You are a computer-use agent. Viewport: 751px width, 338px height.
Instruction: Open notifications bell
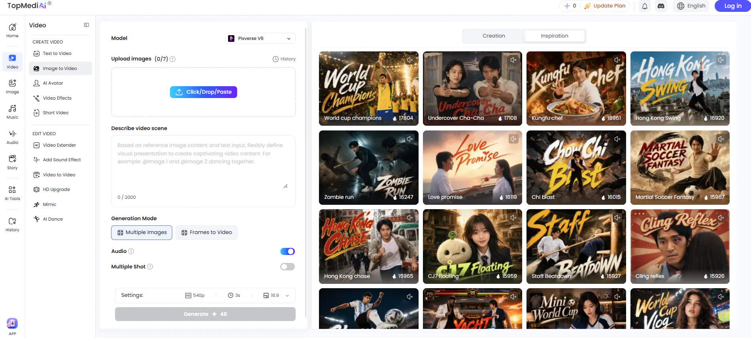(645, 6)
